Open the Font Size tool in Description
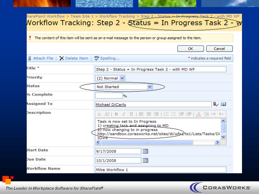This screenshot has height=194, width=259. click(107, 114)
